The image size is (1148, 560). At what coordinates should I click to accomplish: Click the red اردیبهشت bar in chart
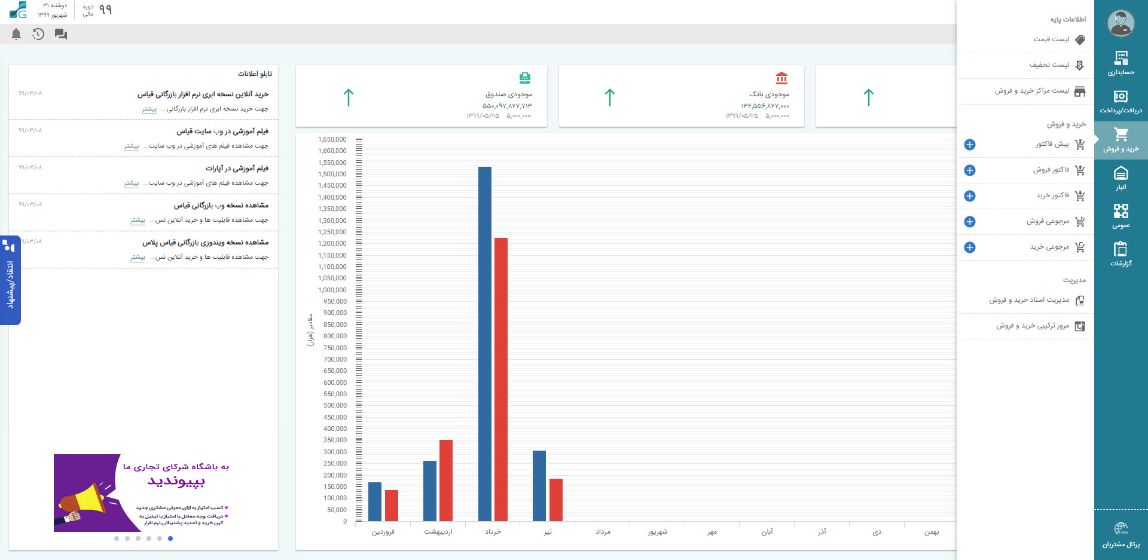(x=446, y=481)
